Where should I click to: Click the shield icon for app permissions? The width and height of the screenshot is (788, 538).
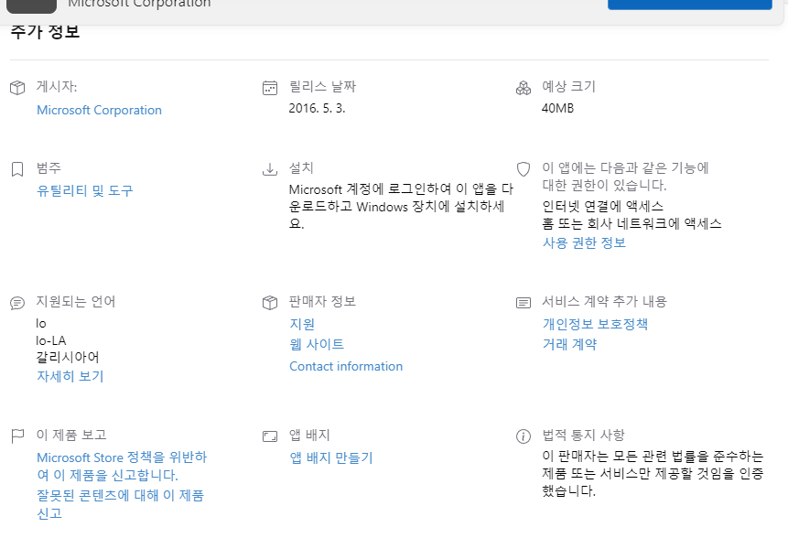point(523,168)
